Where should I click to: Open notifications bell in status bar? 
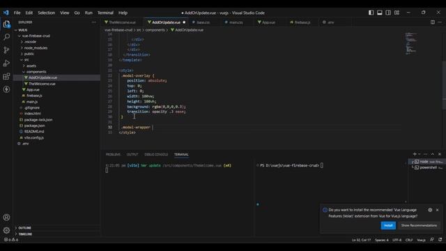[440, 240]
